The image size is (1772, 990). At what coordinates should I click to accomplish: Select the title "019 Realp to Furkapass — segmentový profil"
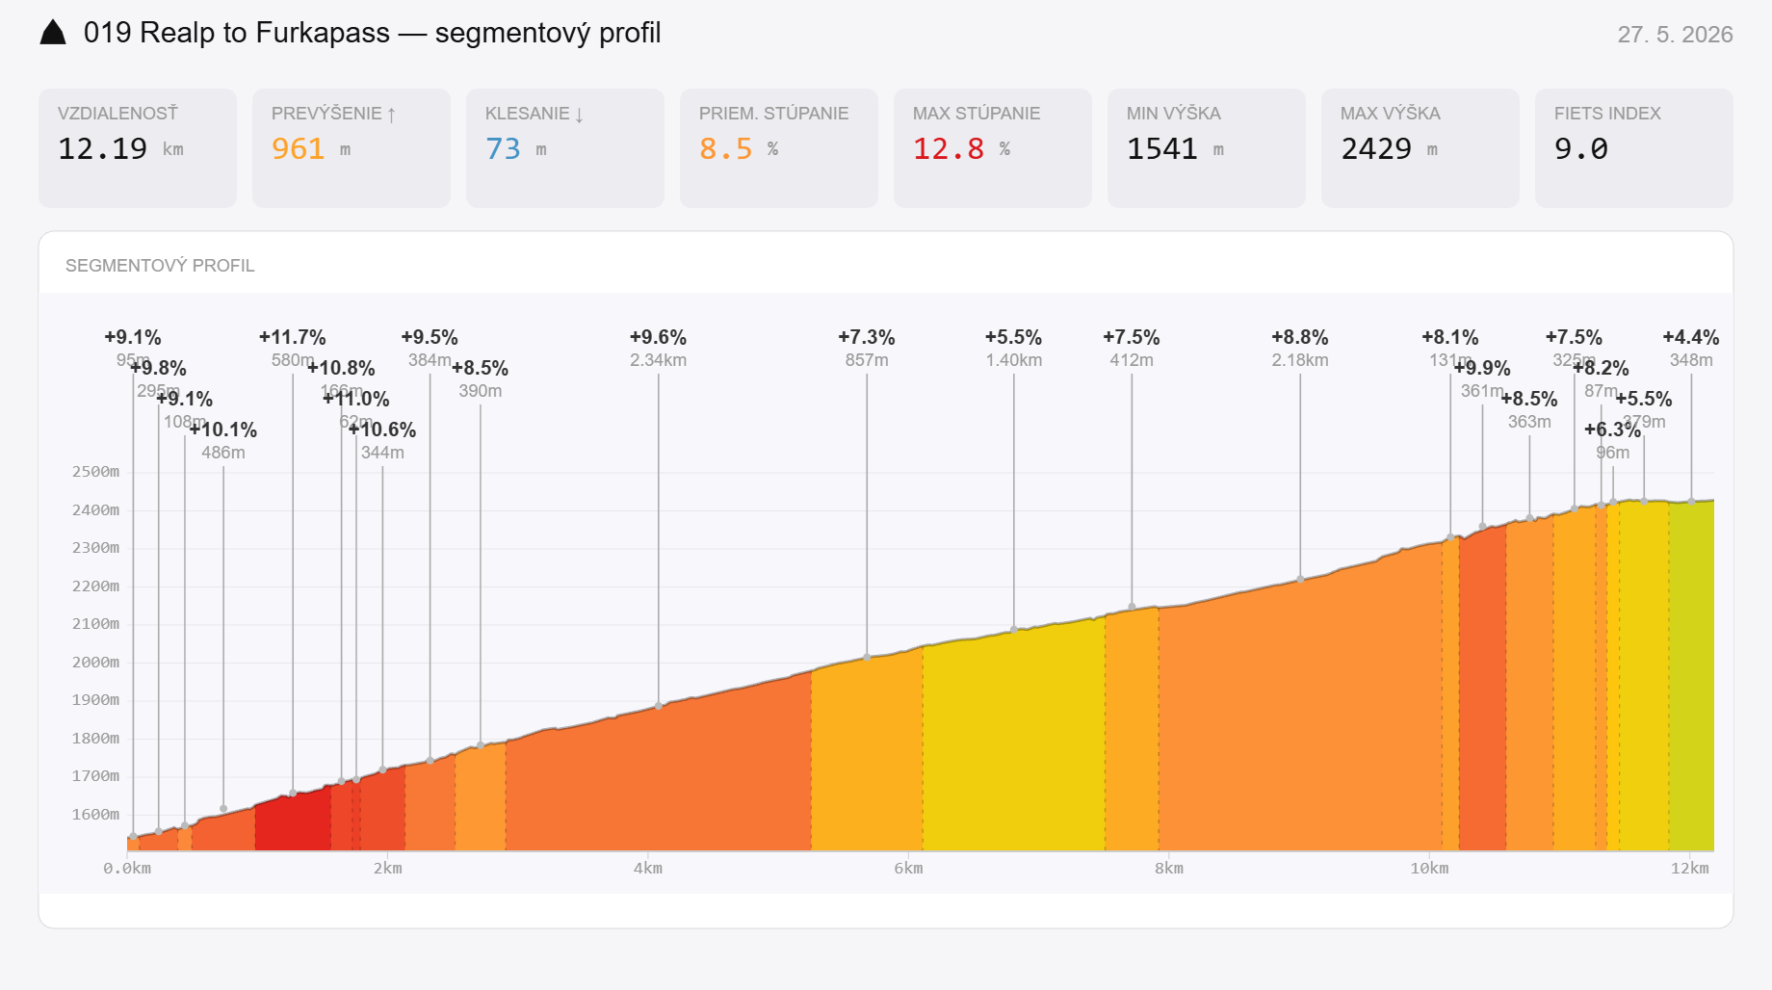[x=373, y=33]
